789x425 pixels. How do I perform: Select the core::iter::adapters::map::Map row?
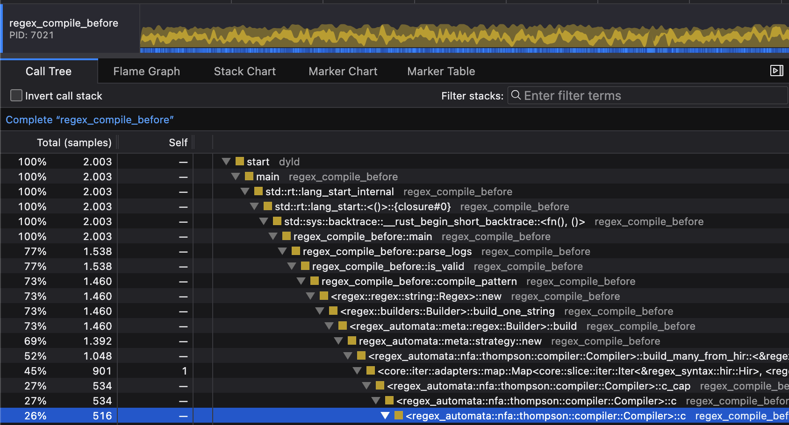point(394,370)
